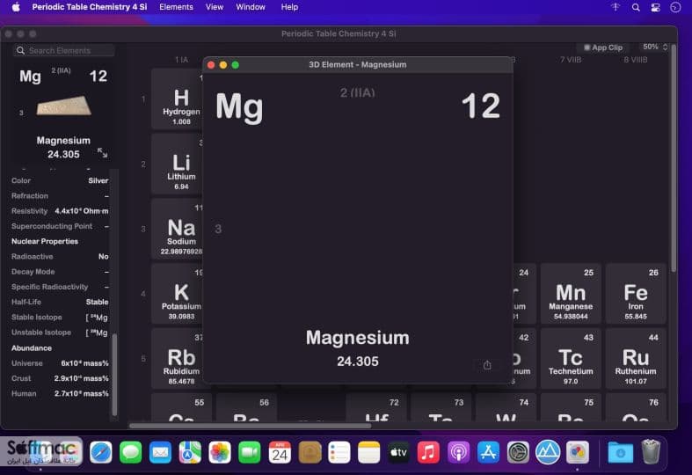Choose the Potassium element tile

coord(177,294)
